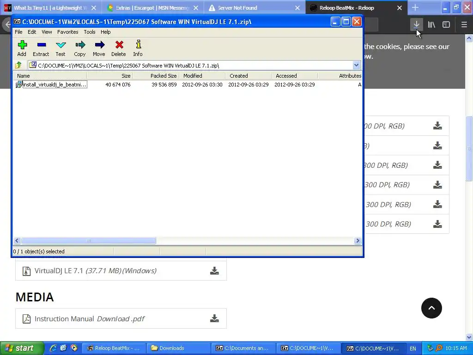
Task: Open the View menu in 7-Zip
Action: point(47,32)
